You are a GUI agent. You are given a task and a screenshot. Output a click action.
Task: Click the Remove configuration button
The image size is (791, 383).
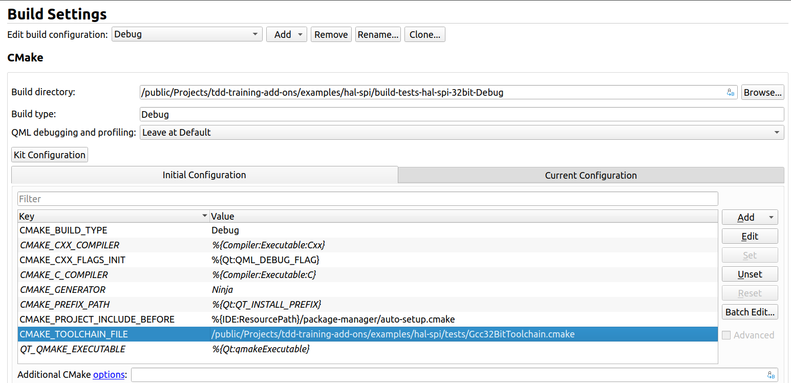click(x=331, y=34)
